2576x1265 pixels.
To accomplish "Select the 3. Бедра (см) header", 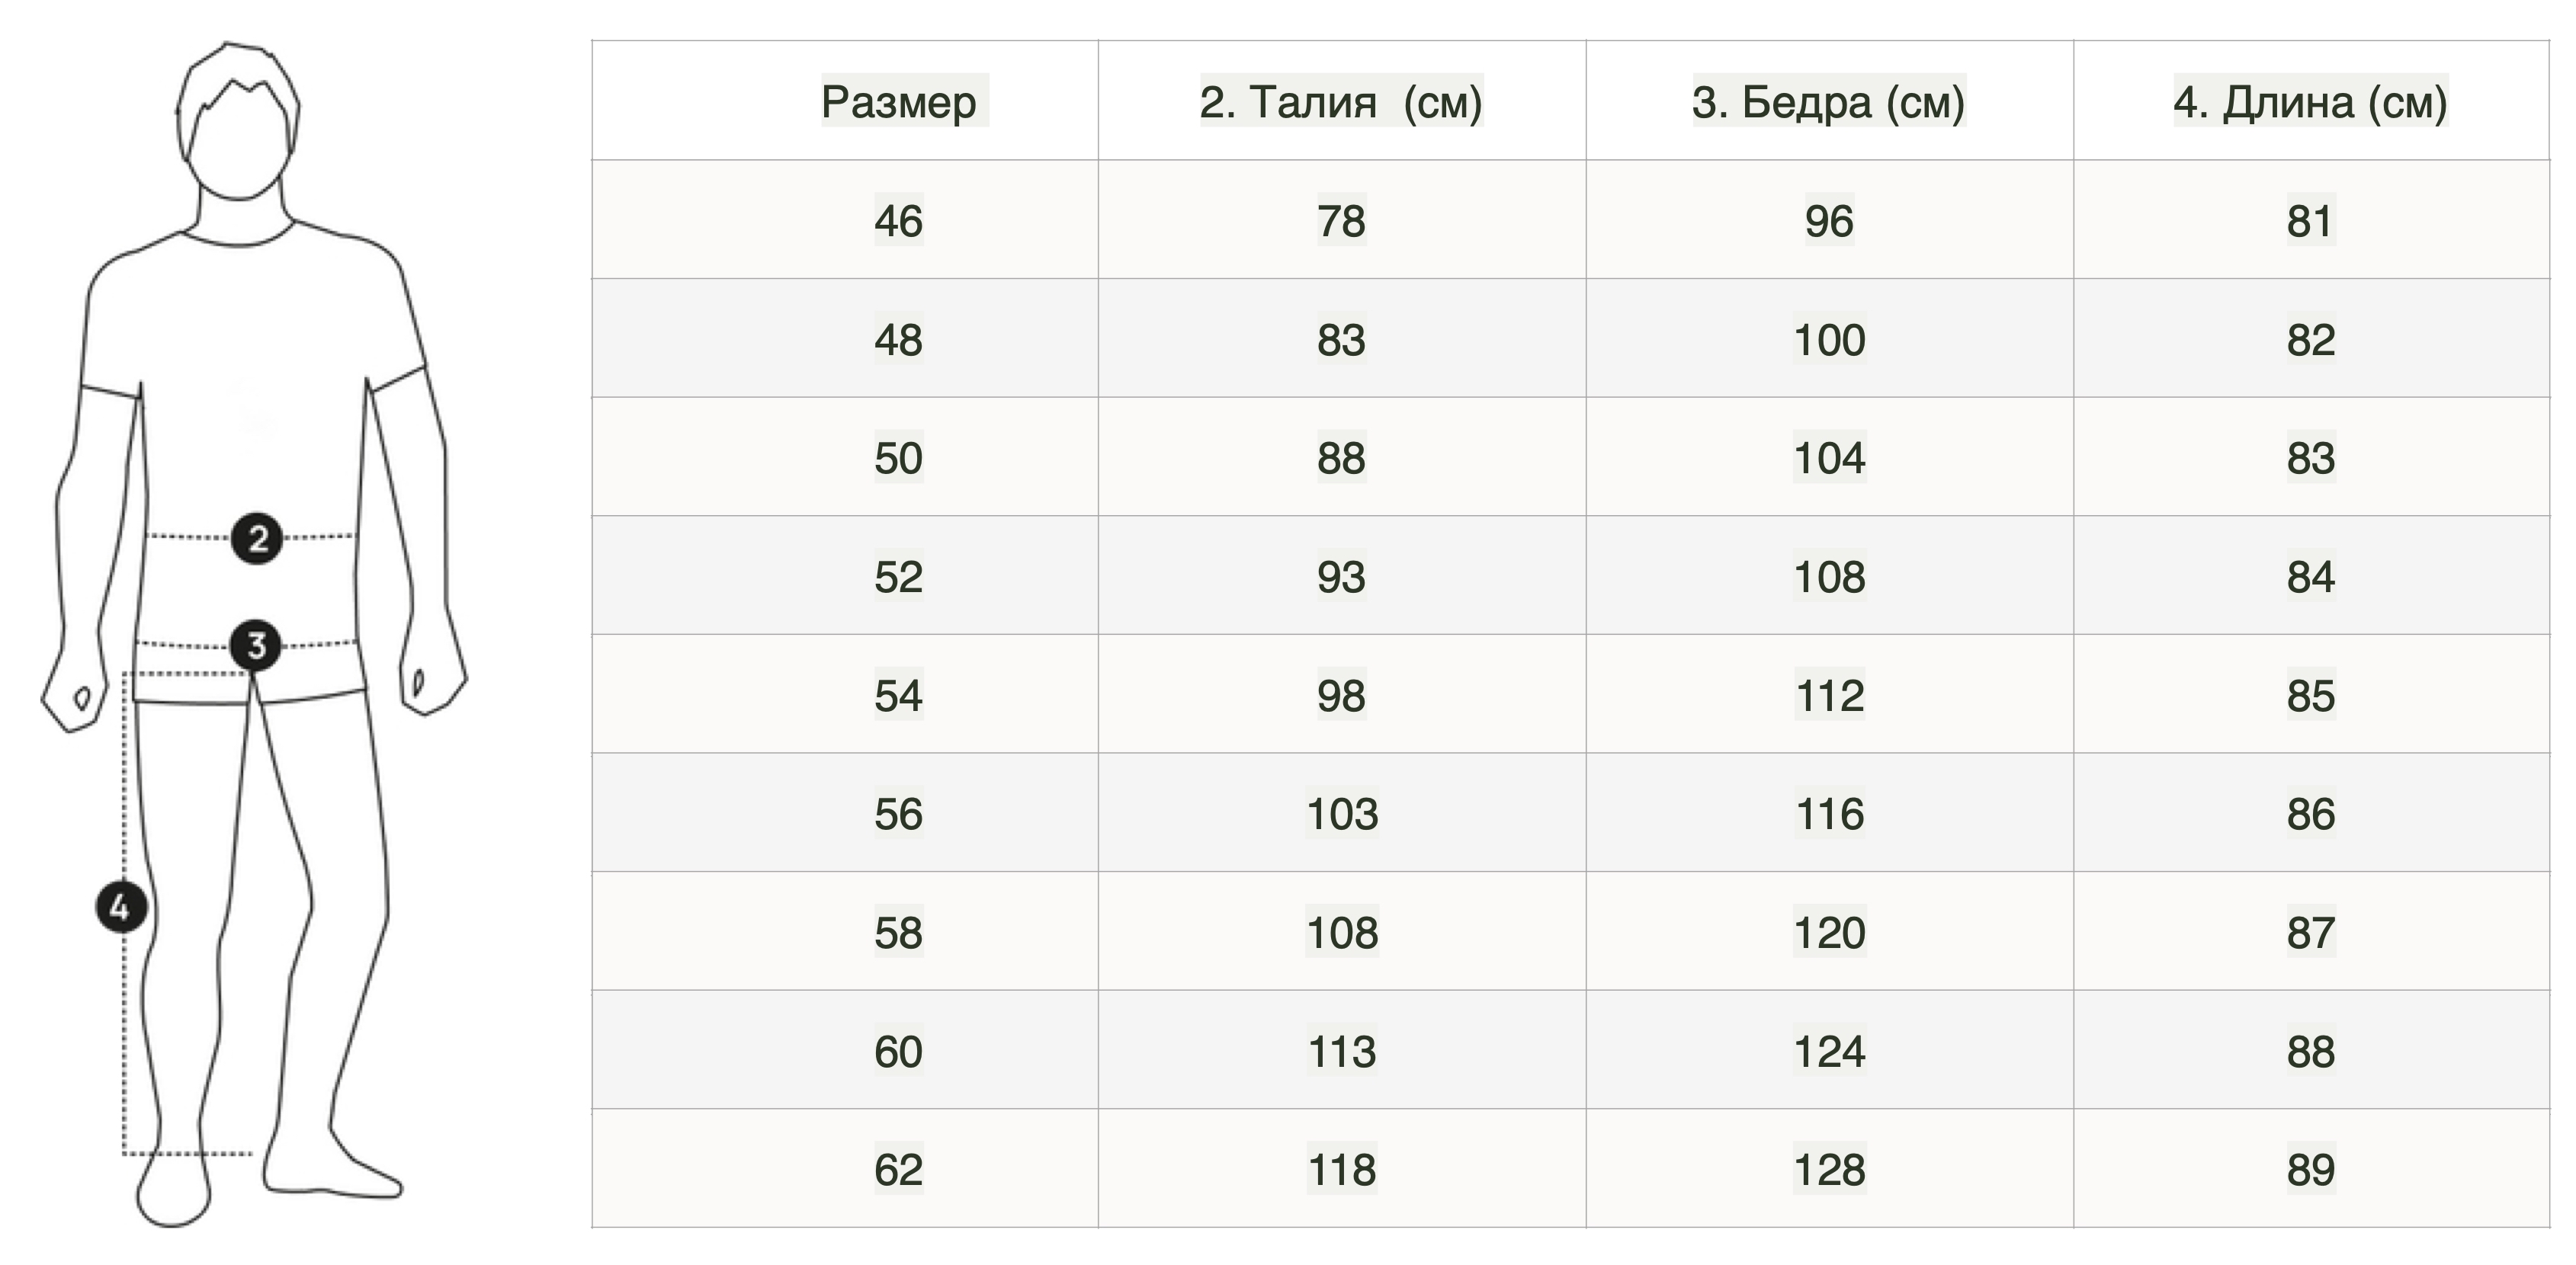I will coord(1829,101).
